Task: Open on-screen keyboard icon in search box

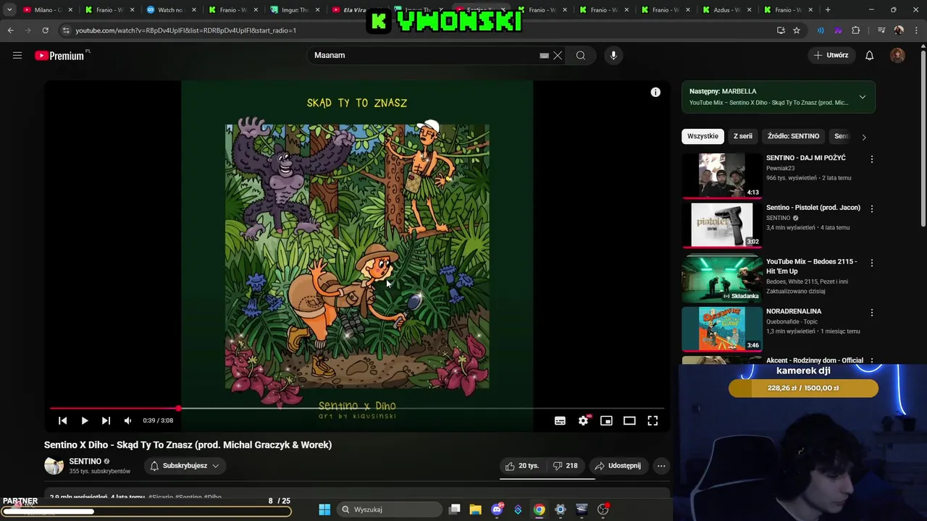Action: pyautogui.click(x=544, y=55)
